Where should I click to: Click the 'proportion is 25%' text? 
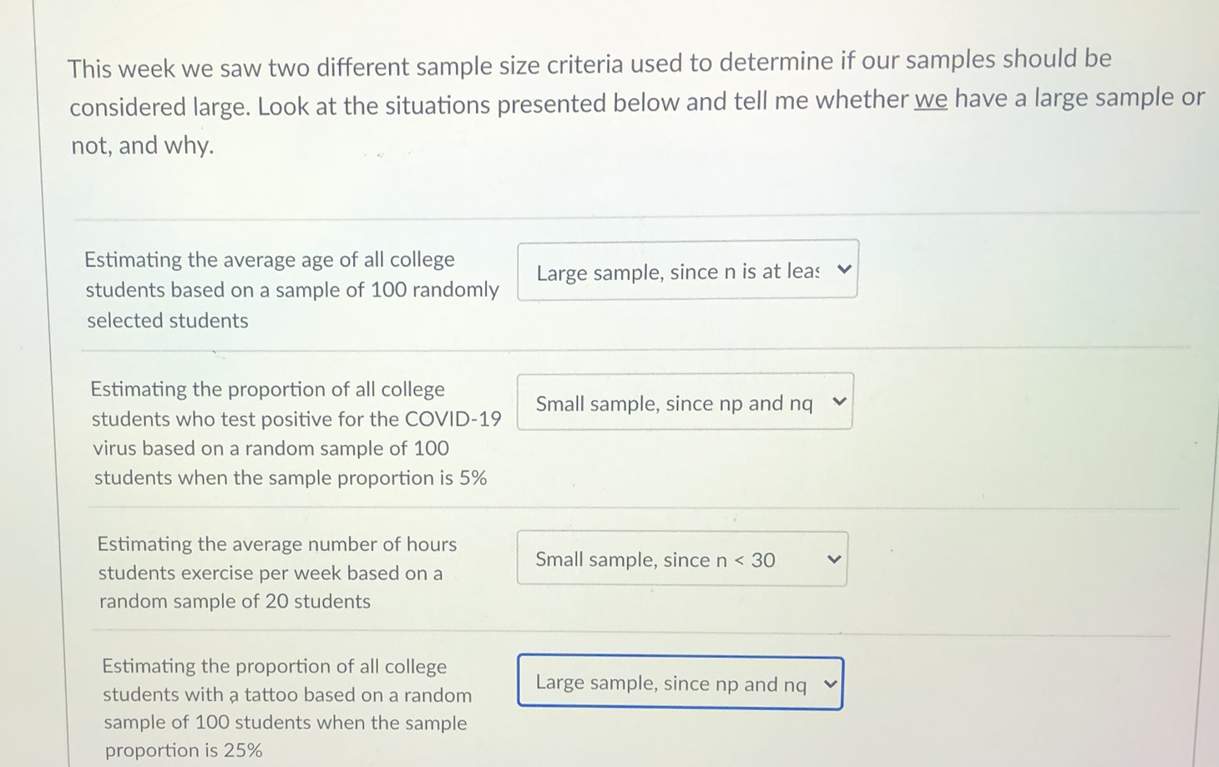coord(184,750)
